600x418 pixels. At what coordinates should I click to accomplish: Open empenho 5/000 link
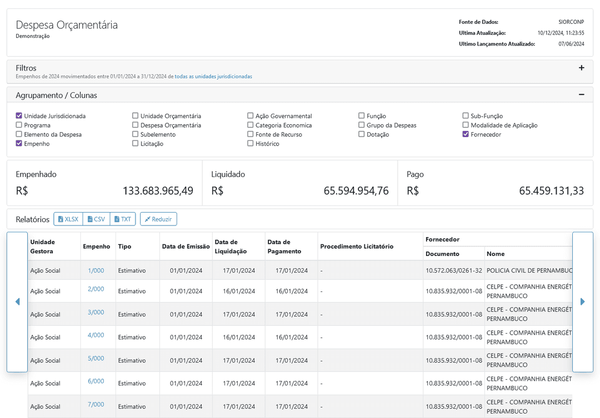point(96,359)
